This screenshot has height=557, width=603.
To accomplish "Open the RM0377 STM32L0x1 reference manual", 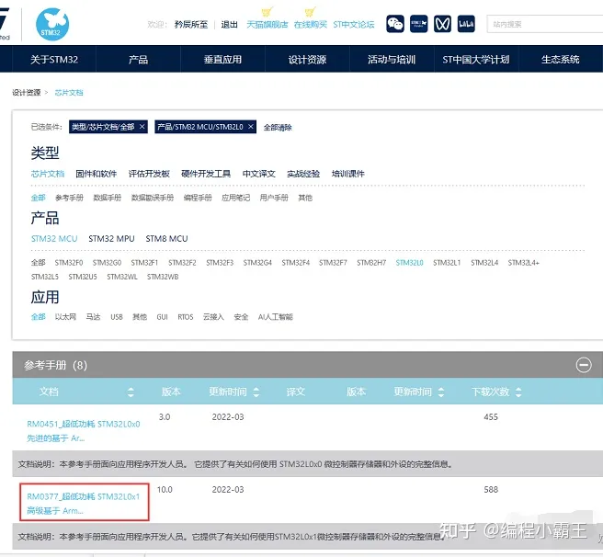I will [84, 504].
